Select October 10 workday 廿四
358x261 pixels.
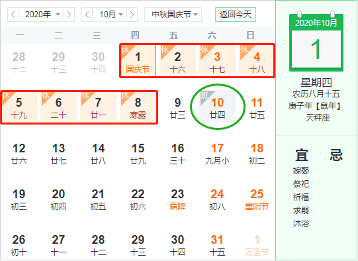pyautogui.click(x=217, y=107)
